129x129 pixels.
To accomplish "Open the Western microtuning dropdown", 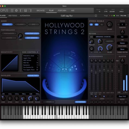I will click(122, 43).
